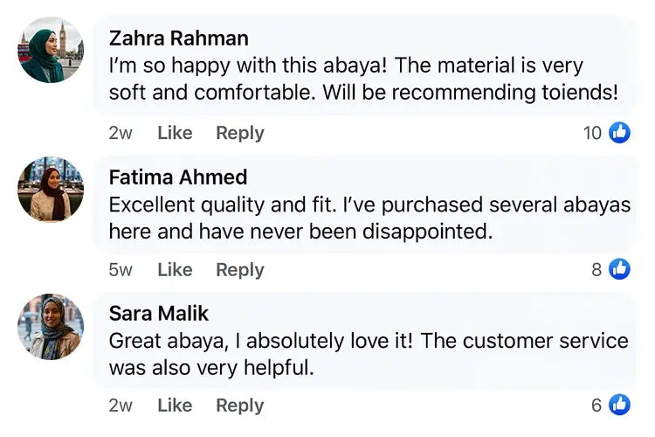
Task: Click the thumbs-up icon on Sara Malik's comment
Action: point(619,405)
